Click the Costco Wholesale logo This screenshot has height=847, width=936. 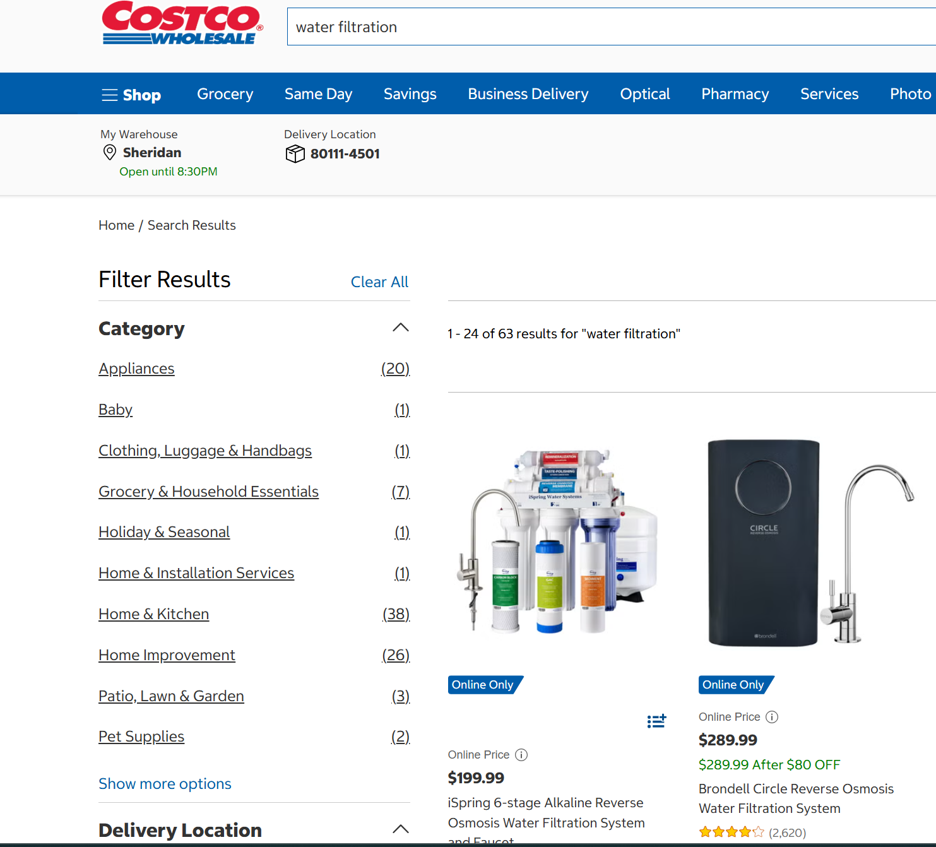point(182,23)
